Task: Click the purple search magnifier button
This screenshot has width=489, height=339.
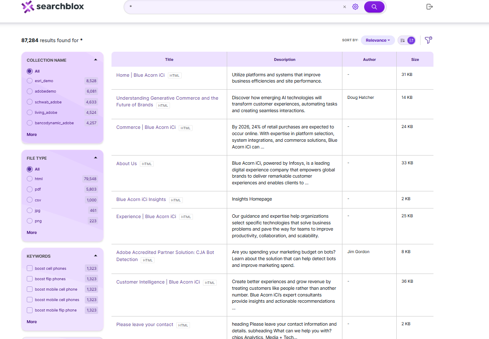Action: (374, 7)
